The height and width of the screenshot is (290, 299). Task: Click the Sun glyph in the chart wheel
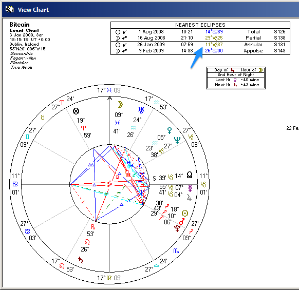click(185, 213)
